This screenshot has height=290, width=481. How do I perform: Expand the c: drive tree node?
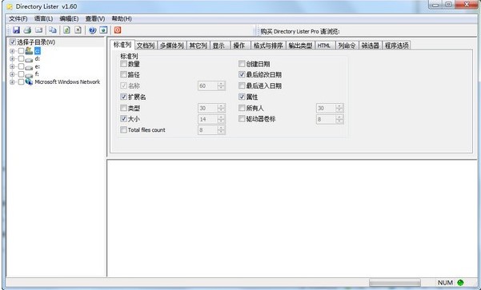(x=12, y=51)
